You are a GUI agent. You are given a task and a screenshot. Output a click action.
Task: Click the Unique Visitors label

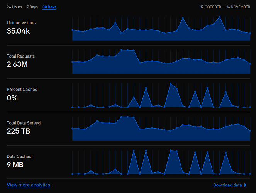point(21,23)
